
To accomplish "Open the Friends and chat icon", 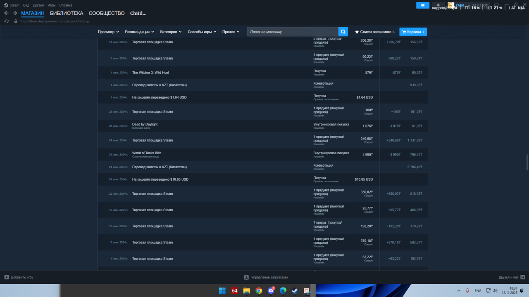I will [x=522, y=277].
